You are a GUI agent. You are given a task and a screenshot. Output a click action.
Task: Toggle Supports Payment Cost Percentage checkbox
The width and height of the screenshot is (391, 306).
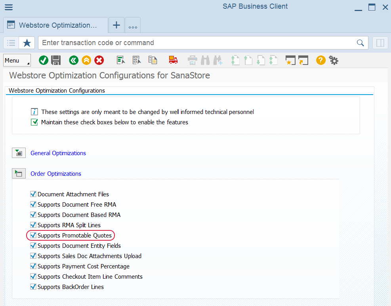(x=33, y=266)
